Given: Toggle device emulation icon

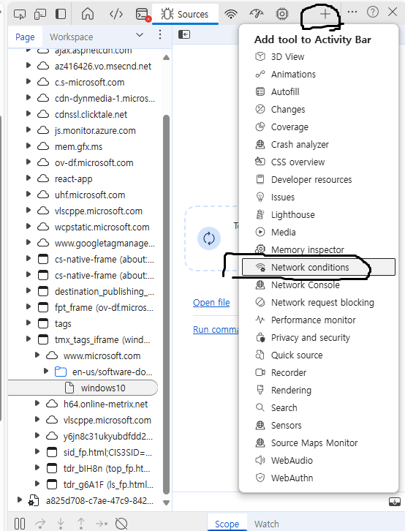Looking at the screenshot, I should tap(40, 14).
